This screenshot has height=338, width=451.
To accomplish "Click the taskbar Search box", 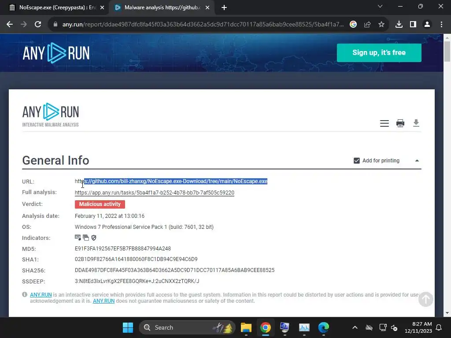I will click(x=187, y=327).
